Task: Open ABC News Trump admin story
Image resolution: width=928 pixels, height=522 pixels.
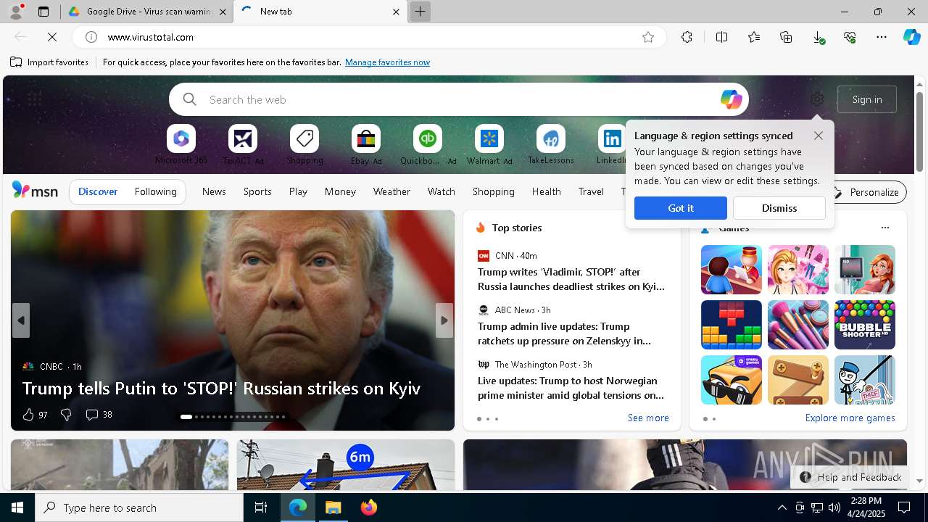Action: pyautogui.click(x=564, y=333)
